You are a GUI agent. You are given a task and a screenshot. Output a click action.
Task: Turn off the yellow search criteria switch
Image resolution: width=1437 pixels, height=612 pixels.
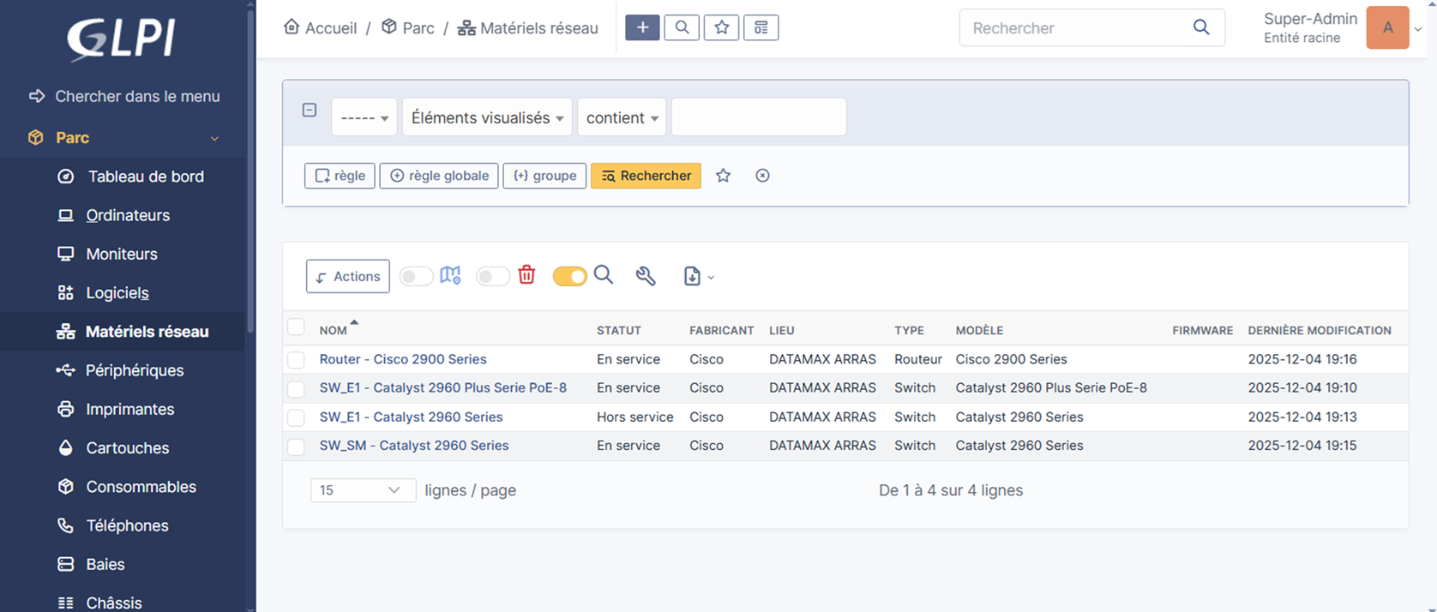click(570, 276)
